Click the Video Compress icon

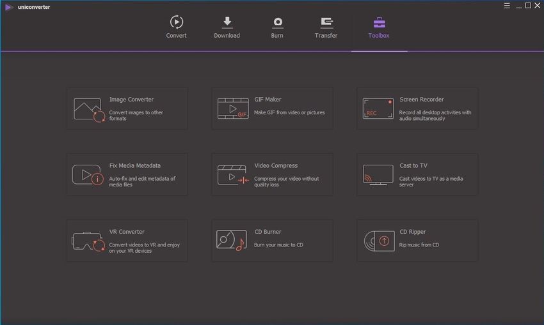pyautogui.click(x=232, y=175)
